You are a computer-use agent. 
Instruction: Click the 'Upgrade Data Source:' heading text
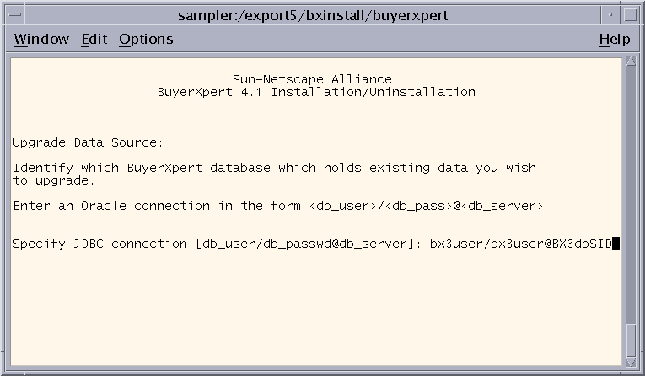tap(88, 142)
